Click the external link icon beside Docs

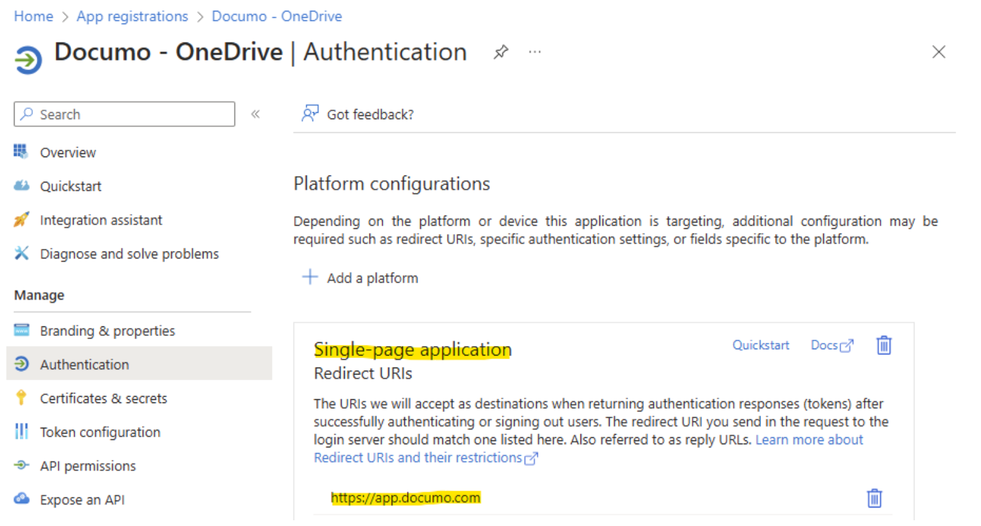(x=847, y=345)
